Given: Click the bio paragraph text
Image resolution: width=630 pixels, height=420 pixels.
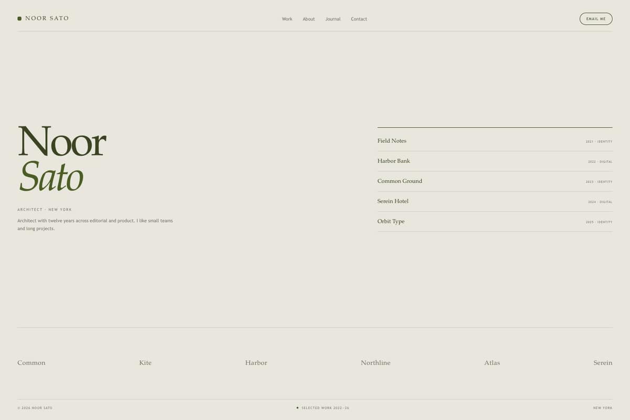Looking at the screenshot, I should click(95, 225).
